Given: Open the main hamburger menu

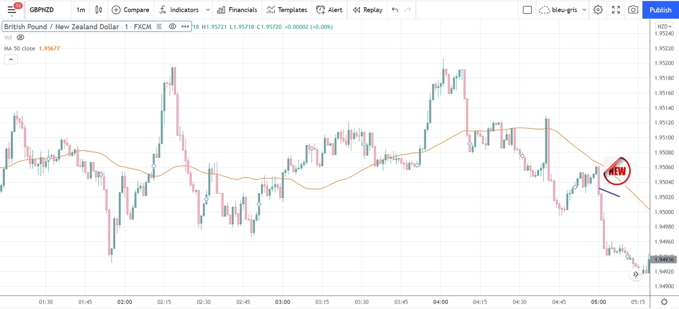Looking at the screenshot, I should pos(12,10).
